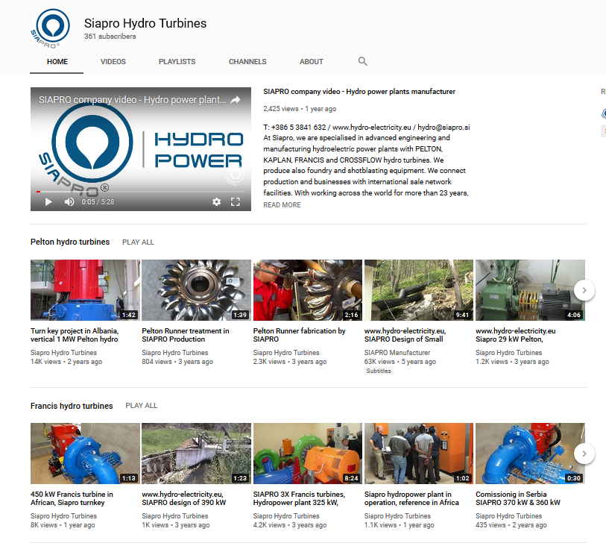Enter fullscreen on the featured video

click(x=236, y=202)
